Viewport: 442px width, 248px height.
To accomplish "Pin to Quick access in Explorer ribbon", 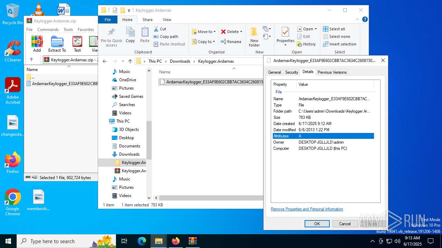I will [111, 37].
